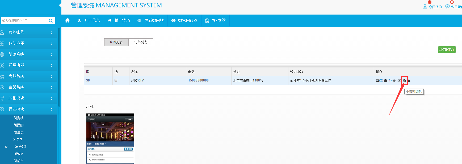Select the KTV列表 tab
This screenshot has width=462, height=164.
tap(116, 42)
